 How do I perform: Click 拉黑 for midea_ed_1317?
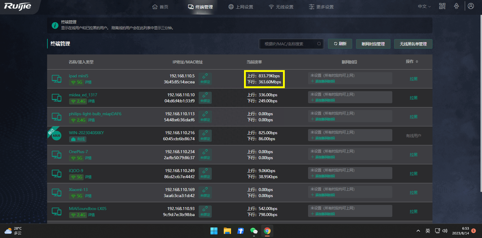[413, 98]
